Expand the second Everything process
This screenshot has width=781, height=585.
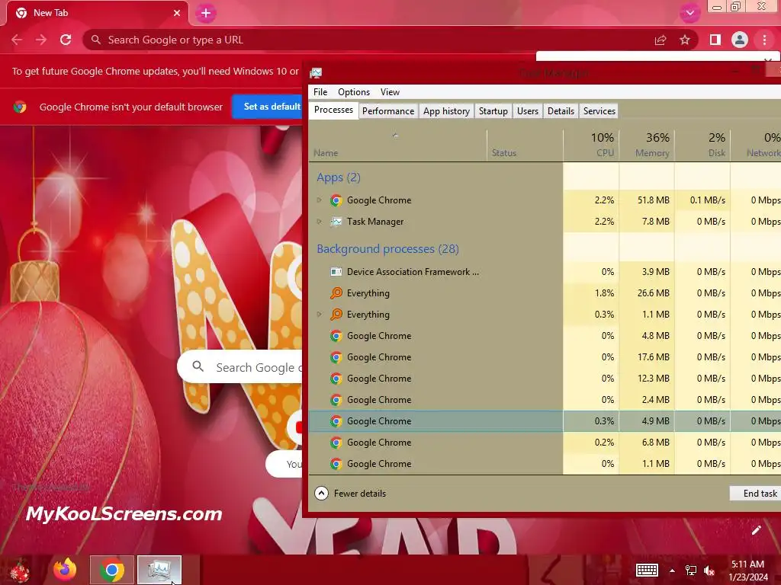click(x=320, y=315)
